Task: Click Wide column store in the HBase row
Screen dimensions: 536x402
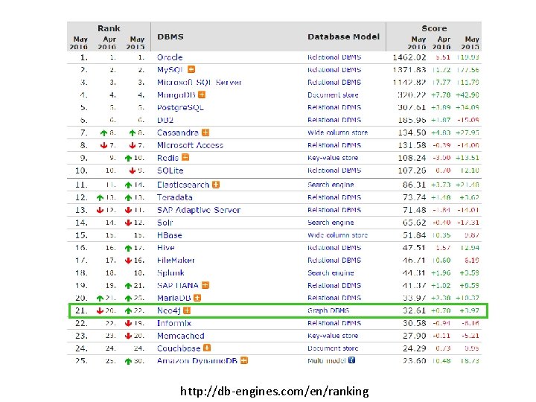Action: click(x=338, y=235)
